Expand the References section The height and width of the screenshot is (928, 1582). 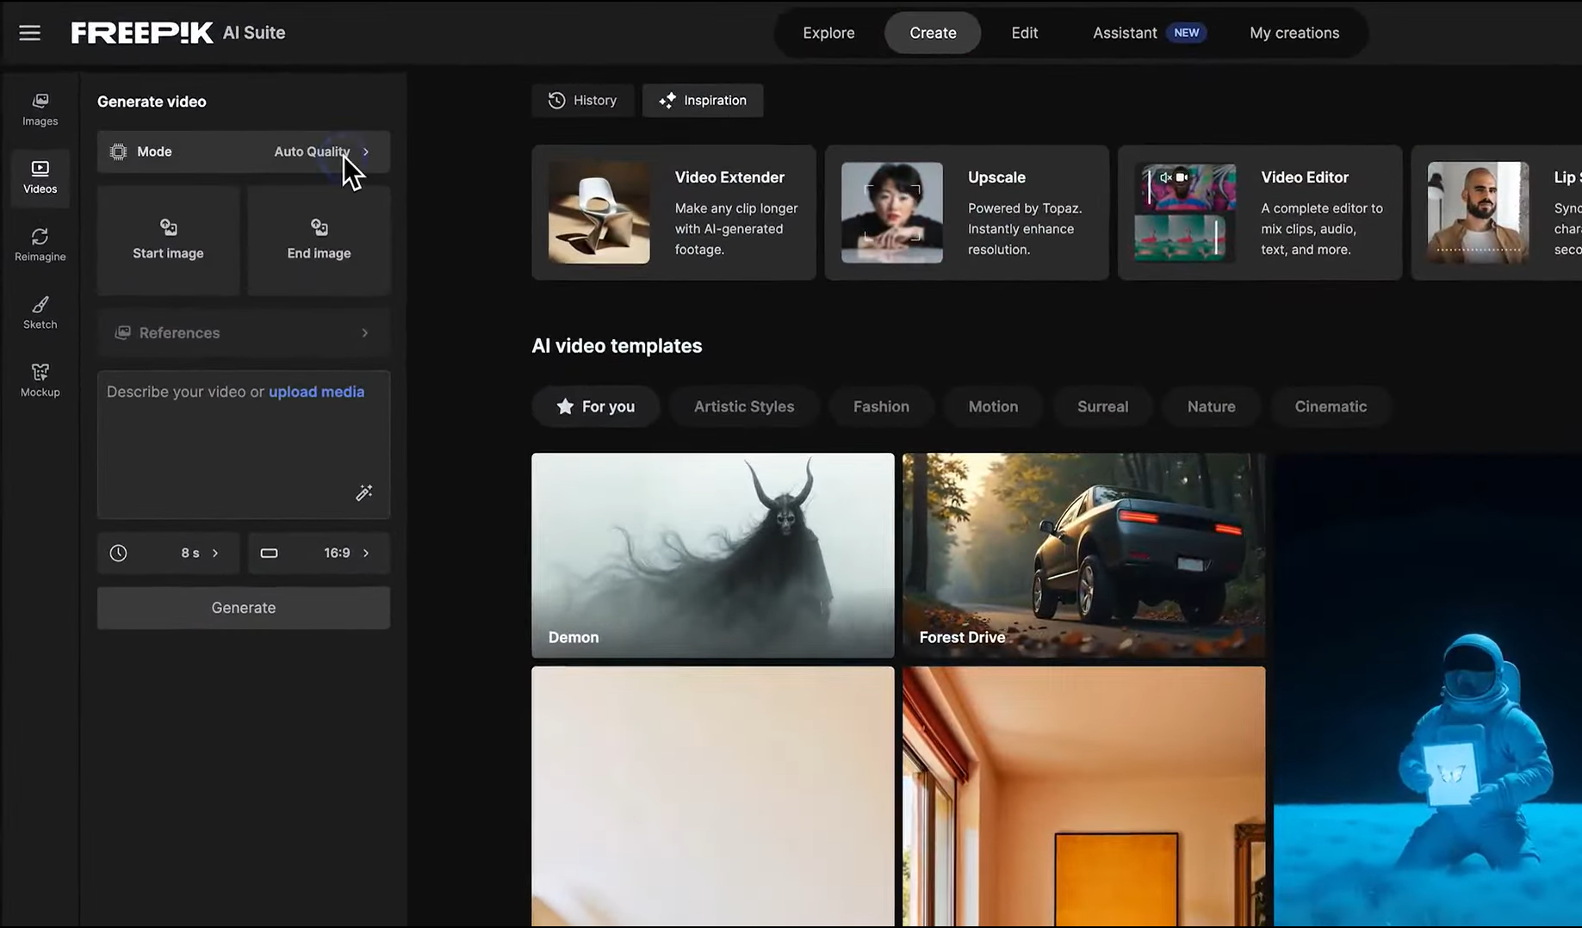[244, 332]
